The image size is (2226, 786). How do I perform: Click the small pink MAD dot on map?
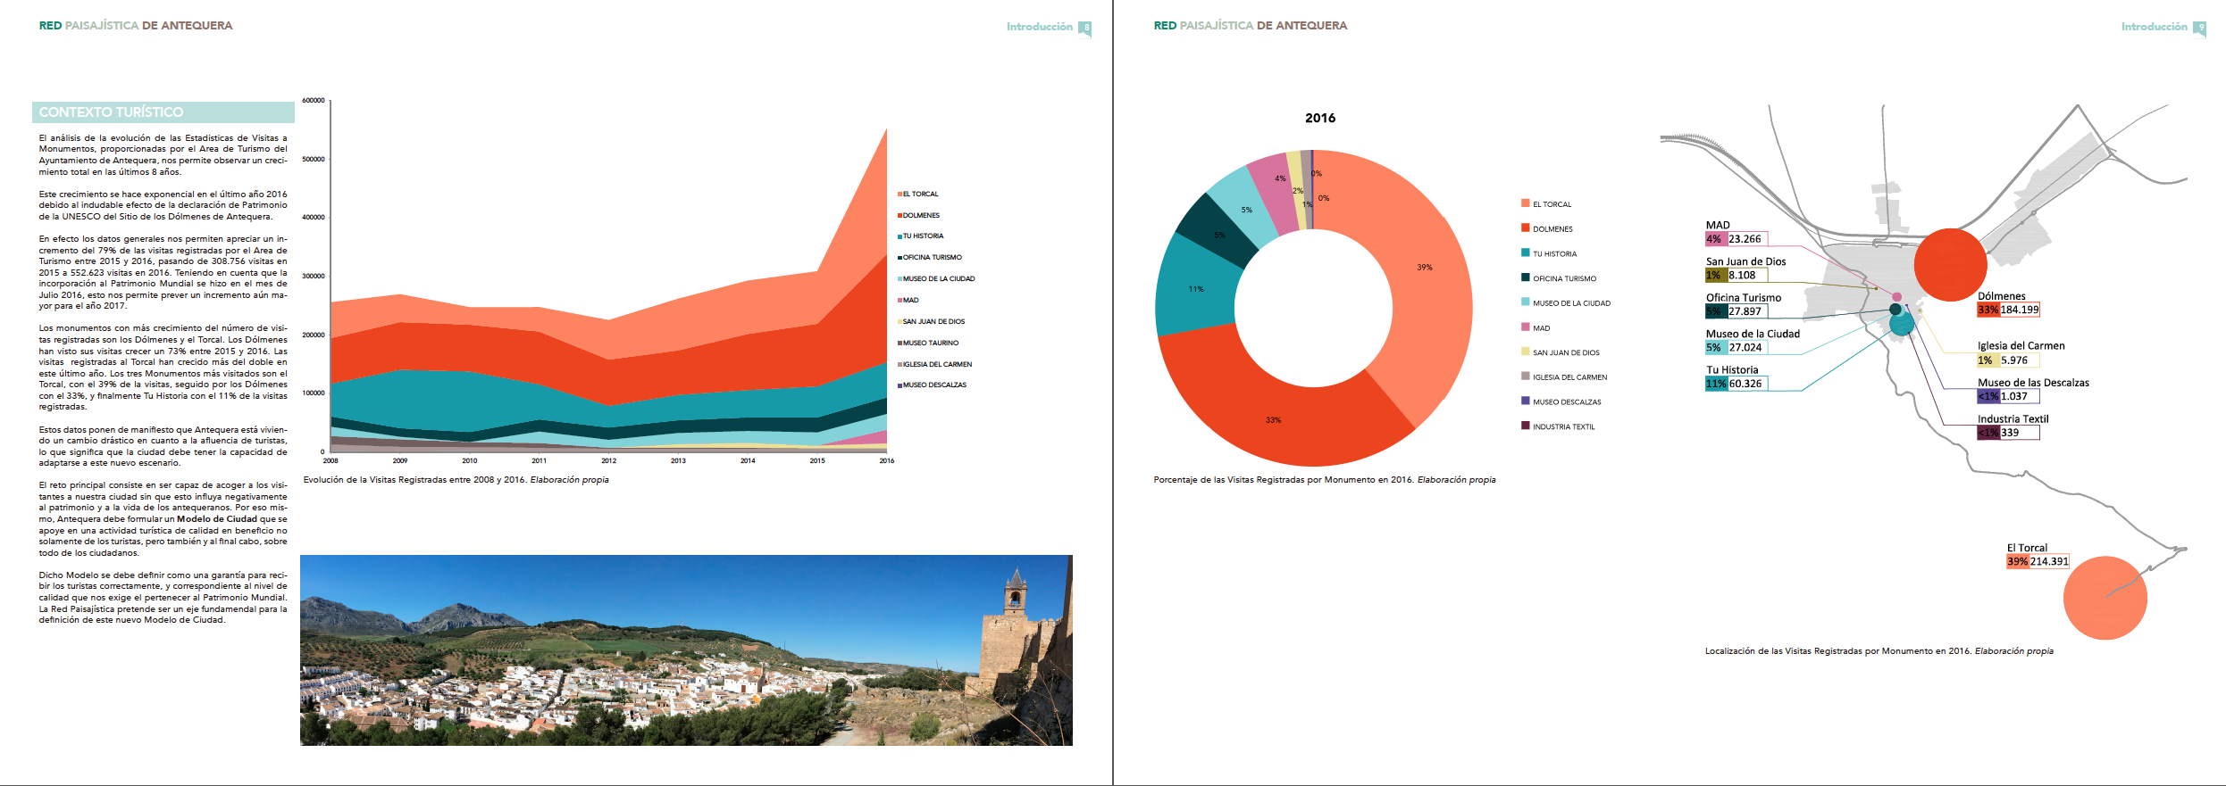[x=1897, y=297]
